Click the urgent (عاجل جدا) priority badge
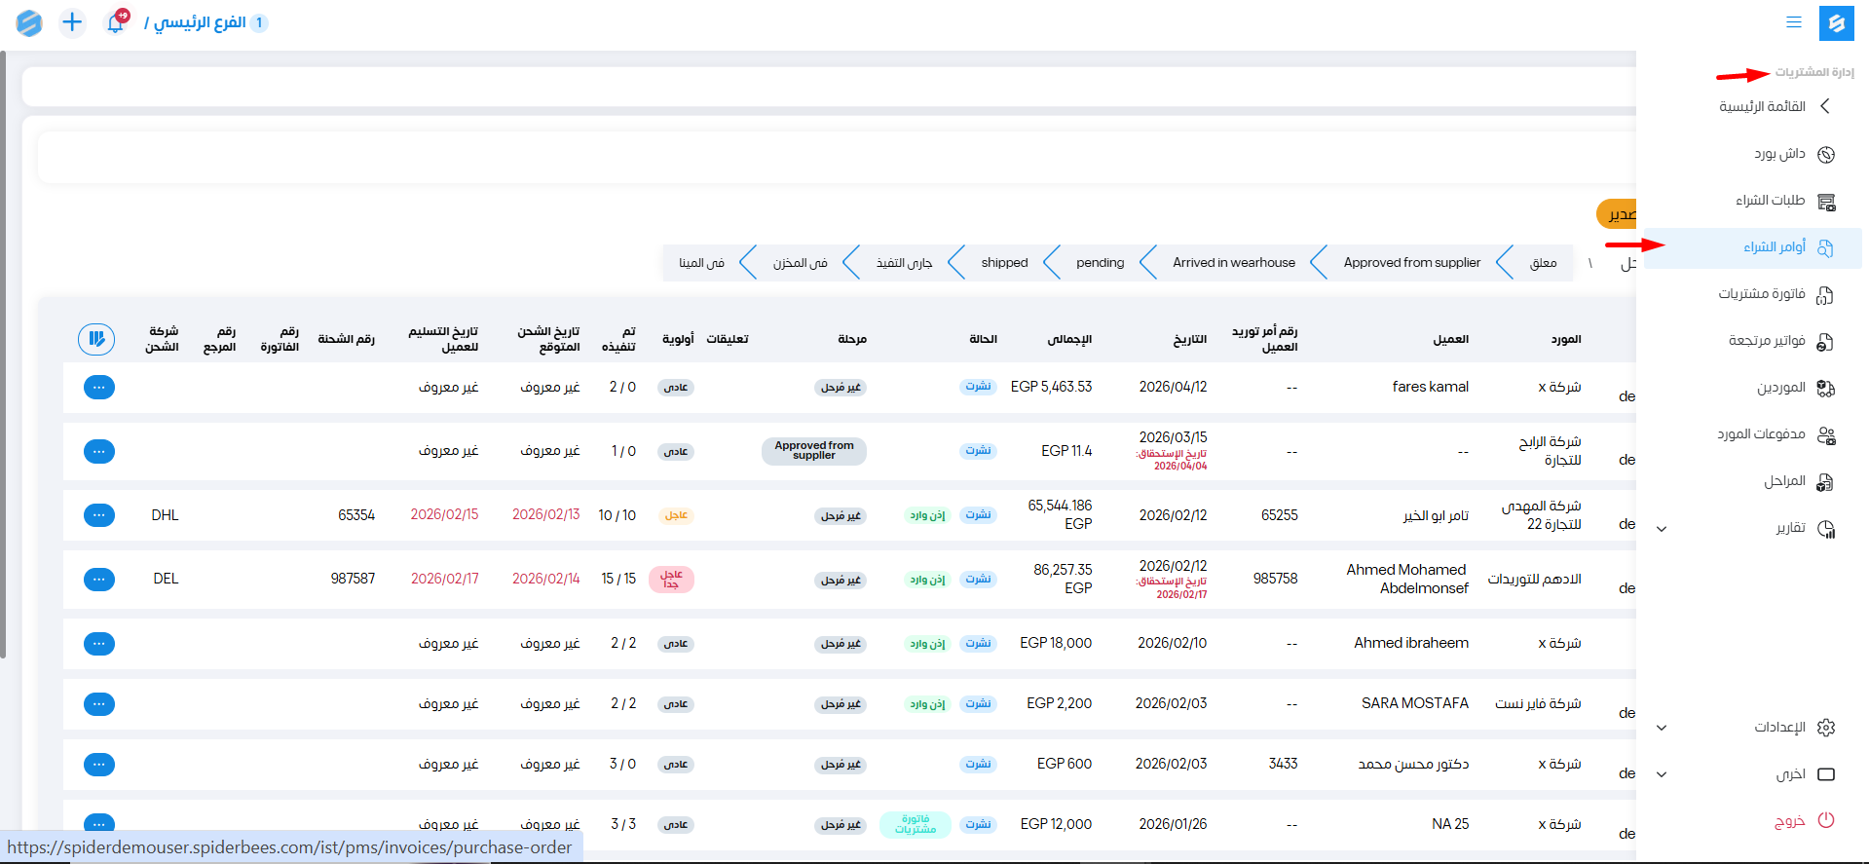 pyautogui.click(x=671, y=580)
